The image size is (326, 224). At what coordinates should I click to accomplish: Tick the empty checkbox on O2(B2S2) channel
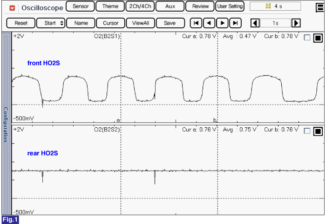point(307,131)
